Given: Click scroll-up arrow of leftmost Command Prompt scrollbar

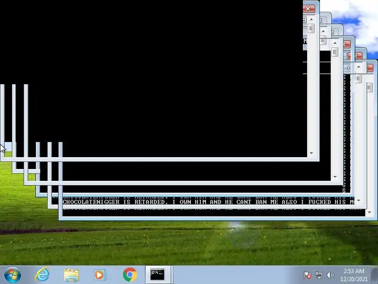Looking at the screenshot, I should click(x=311, y=19).
